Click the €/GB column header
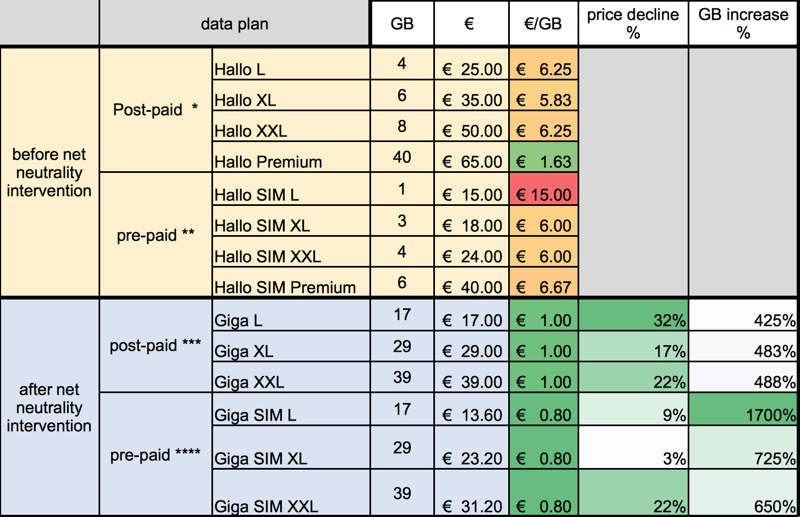This screenshot has height=517, width=800. (x=543, y=23)
